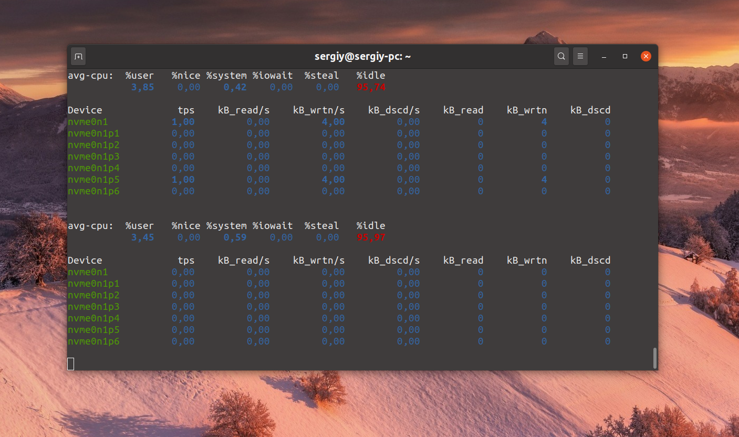Select the %idle value 95,74

371,87
